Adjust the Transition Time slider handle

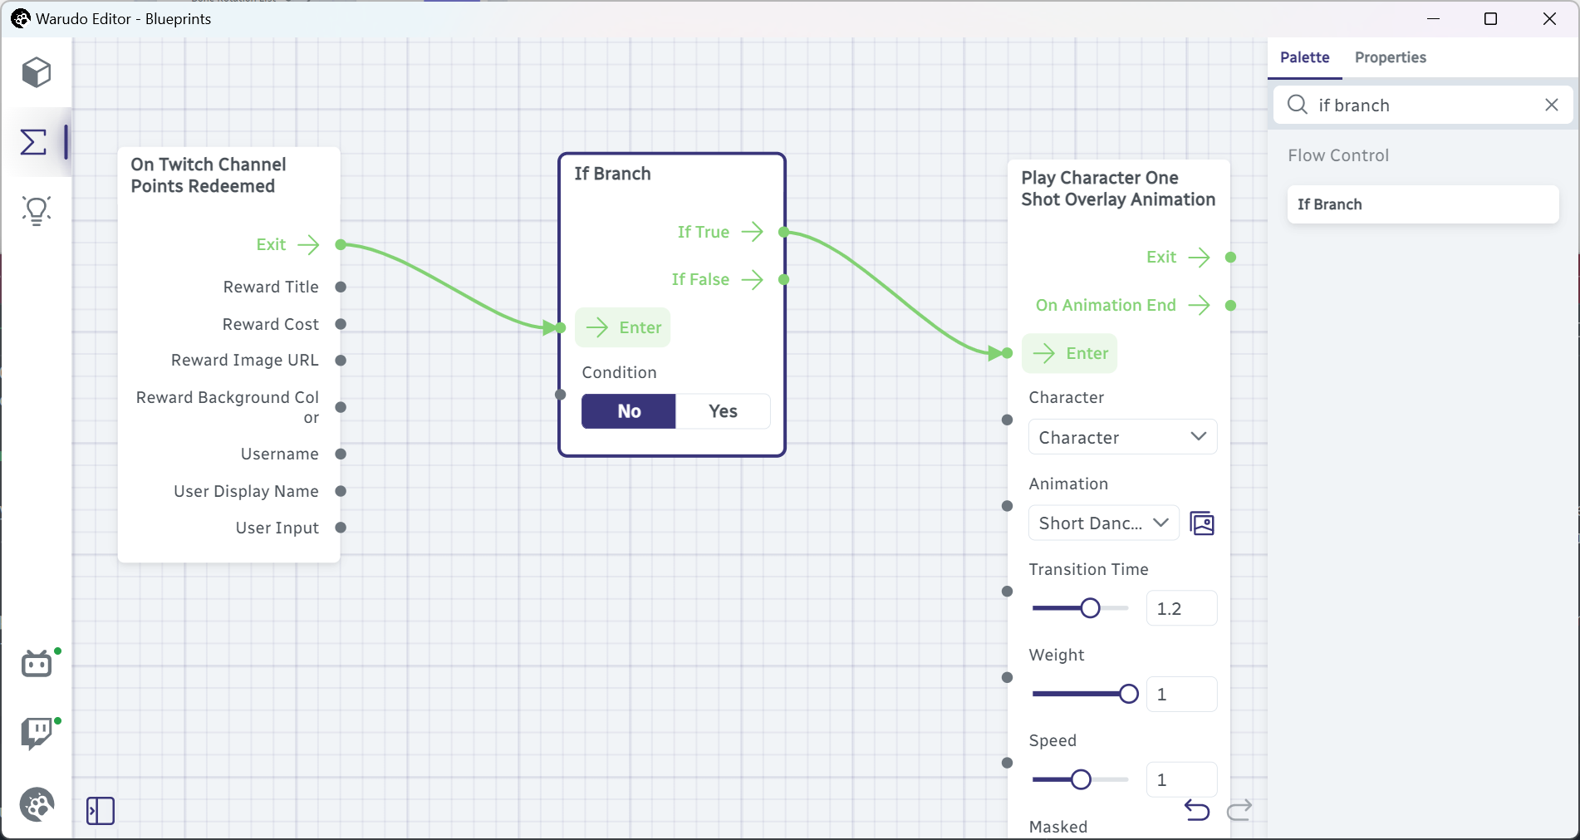click(1090, 608)
